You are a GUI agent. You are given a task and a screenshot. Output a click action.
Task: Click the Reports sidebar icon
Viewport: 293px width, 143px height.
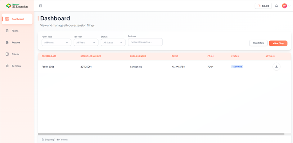coord(7,42)
